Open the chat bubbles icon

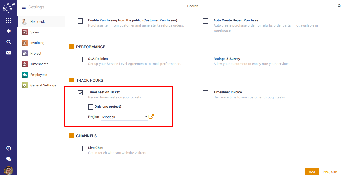click(8, 159)
